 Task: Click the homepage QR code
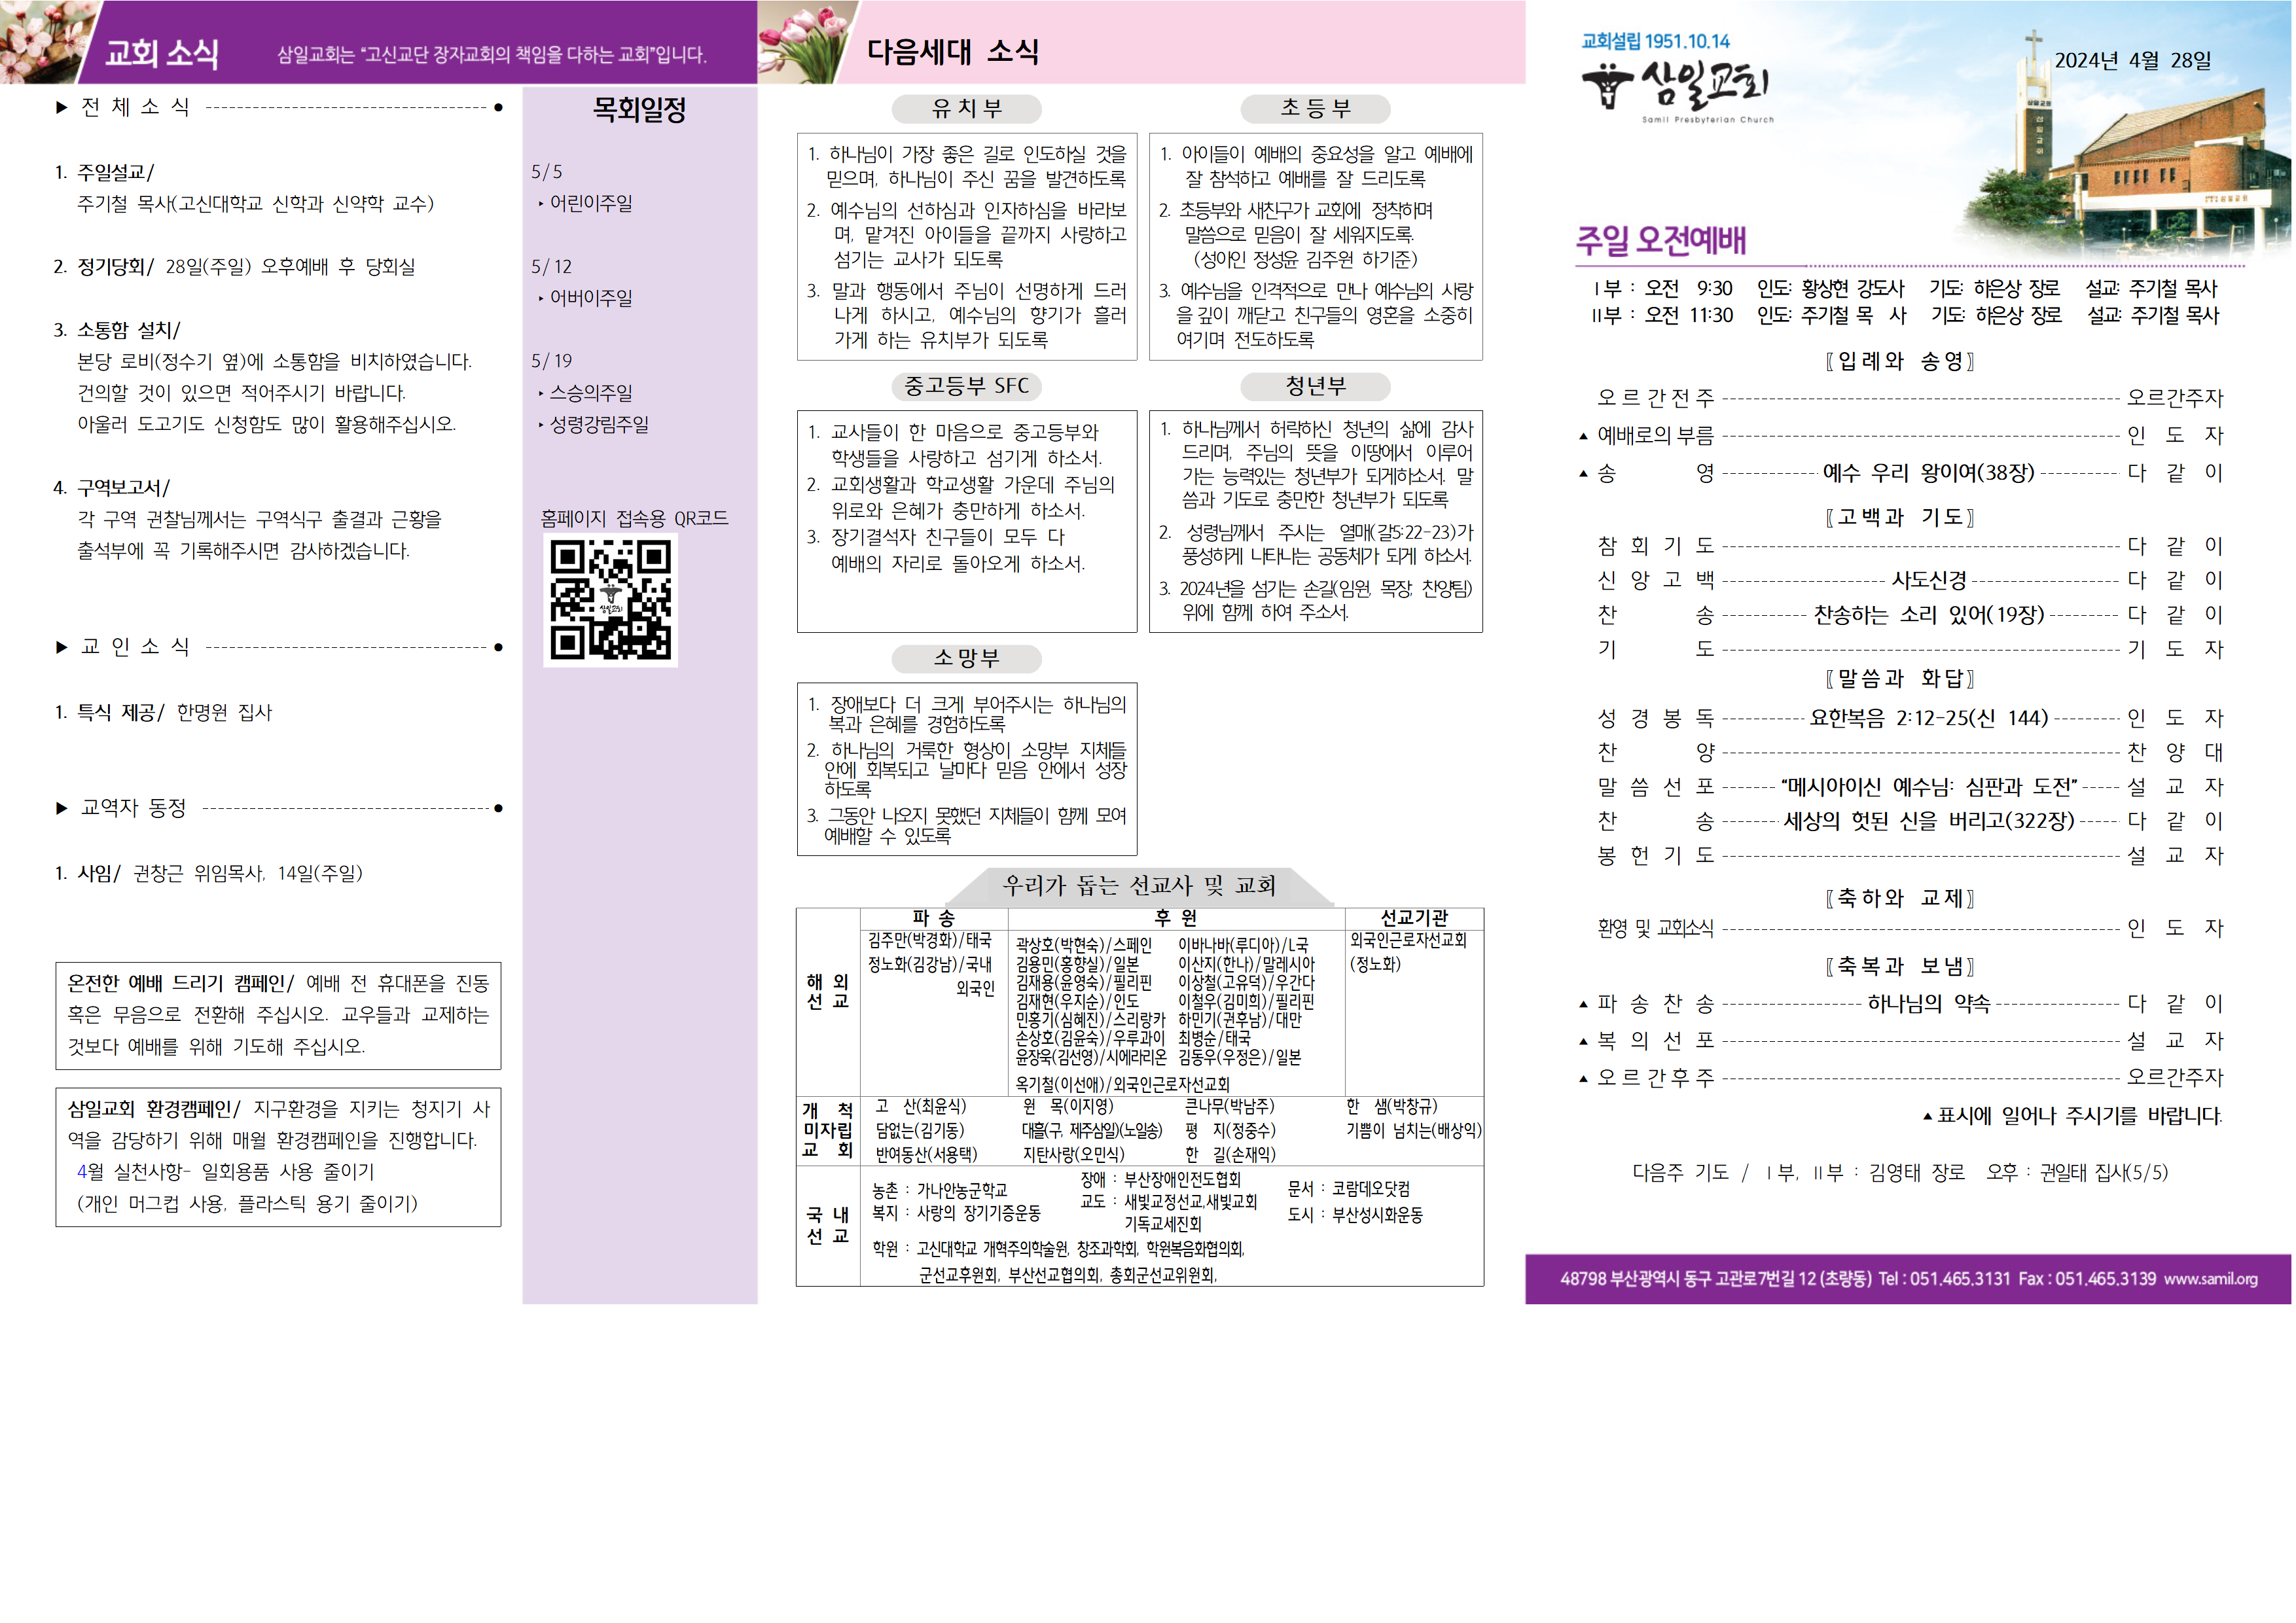pyautogui.click(x=610, y=600)
